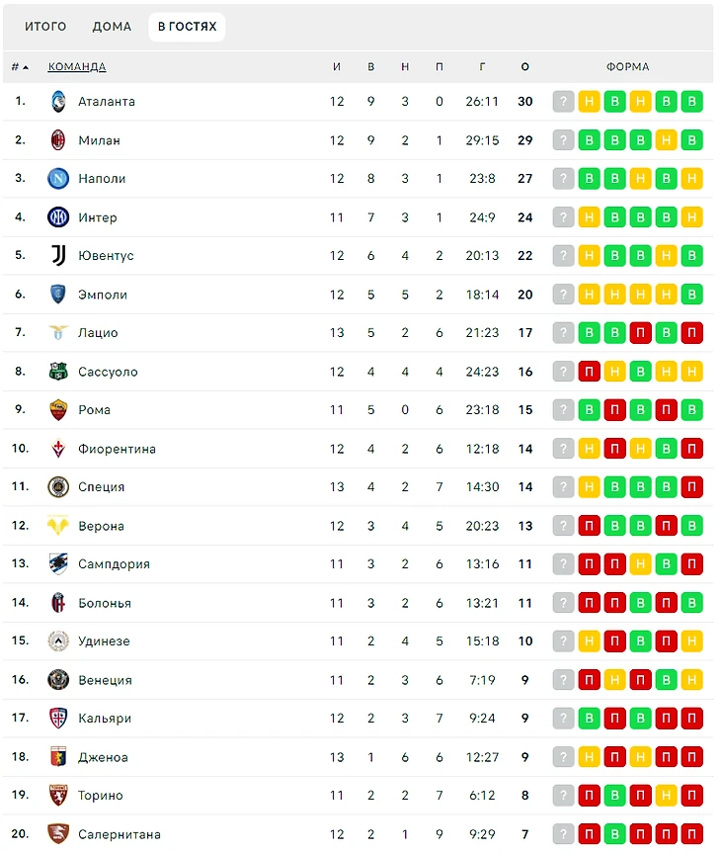The width and height of the screenshot is (721, 853).
Task: Click Empoli's first yellow Н form badge
Action: [x=589, y=295]
